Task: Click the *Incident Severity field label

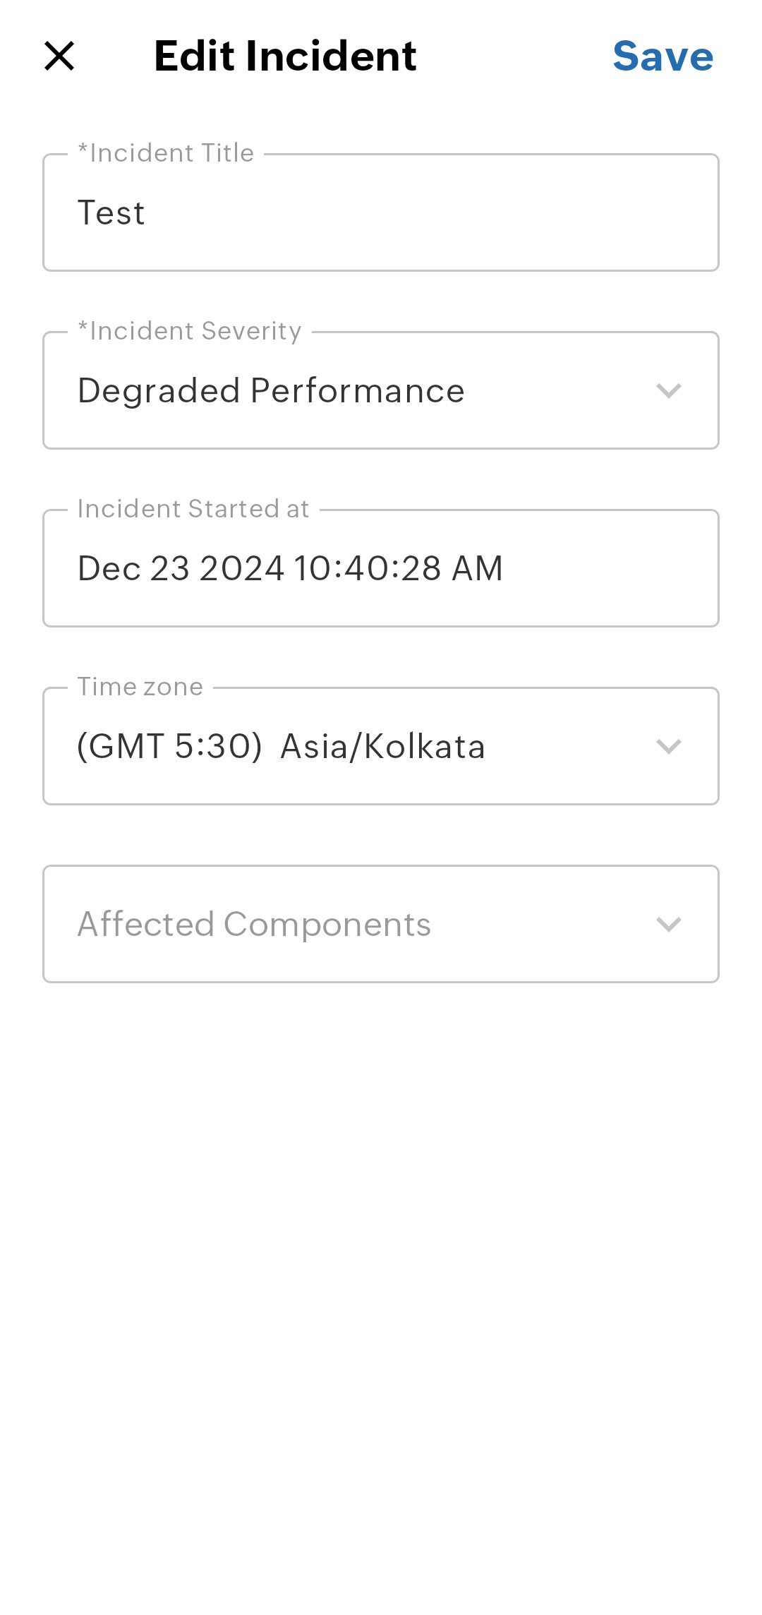Action: click(190, 331)
